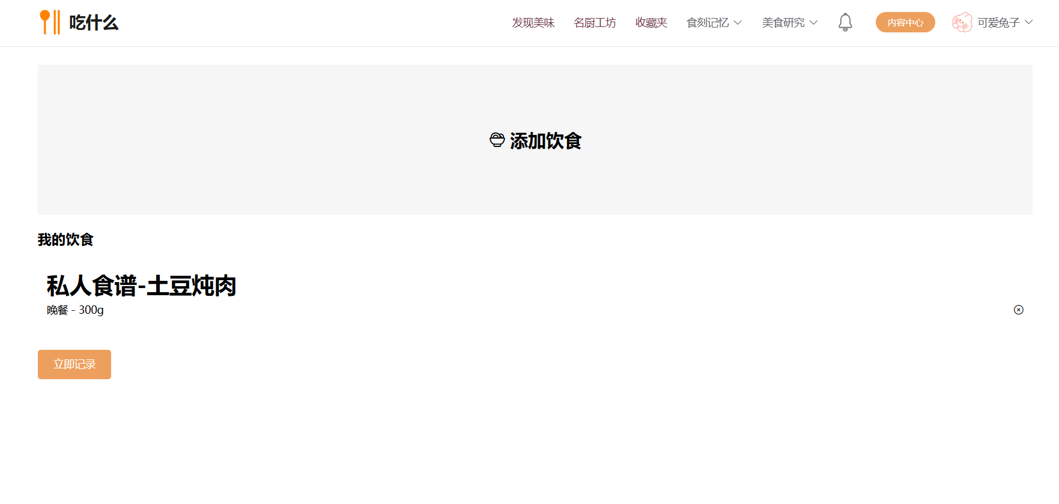Screen dimensions: 1059x504
Task: Click the 可爱兔子 username
Action: tap(998, 23)
